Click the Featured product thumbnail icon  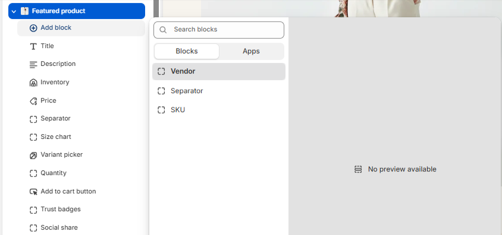coord(24,11)
